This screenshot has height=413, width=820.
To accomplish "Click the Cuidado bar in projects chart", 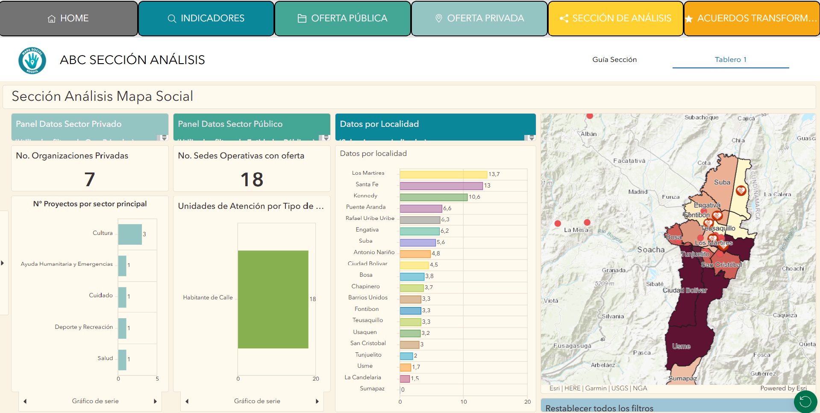I will (x=122, y=297).
